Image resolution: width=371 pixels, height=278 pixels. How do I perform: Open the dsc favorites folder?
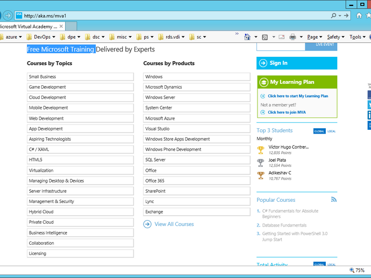pos(95,37)
